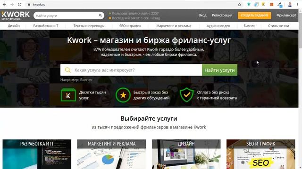Click the blue puzzle extension icon
302x169 pixels.
coord(280,5)
